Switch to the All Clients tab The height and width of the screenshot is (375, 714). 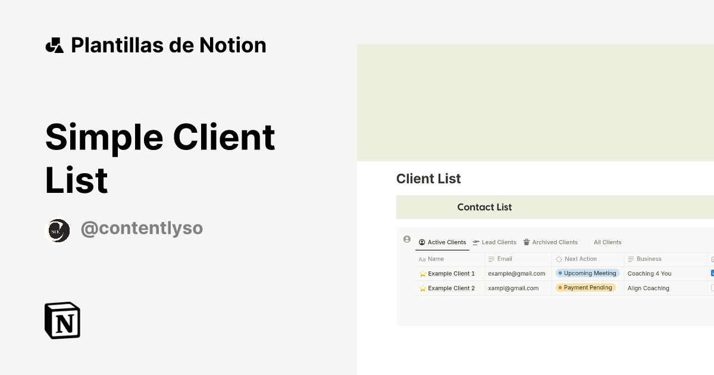[x=607, y=242]
